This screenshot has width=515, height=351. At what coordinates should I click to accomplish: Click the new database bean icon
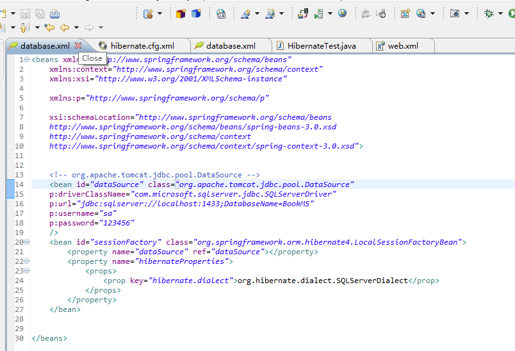tap(148, 14)
